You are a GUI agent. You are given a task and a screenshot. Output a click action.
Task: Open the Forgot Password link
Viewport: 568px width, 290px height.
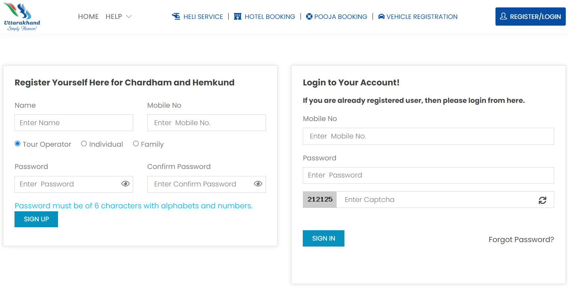[x=521, y=240]
